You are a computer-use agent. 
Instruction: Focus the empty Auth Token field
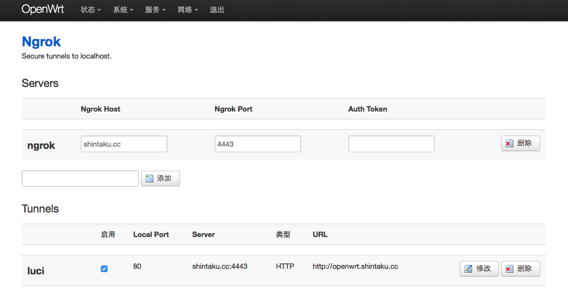pyautogui.click(x=391, y=144)
